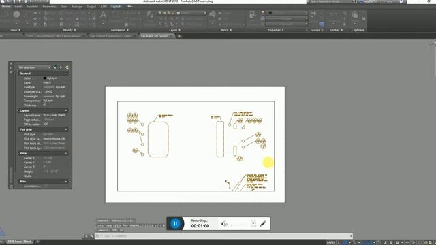Click the command line customize wrench icon

click(x=91, y=236)
